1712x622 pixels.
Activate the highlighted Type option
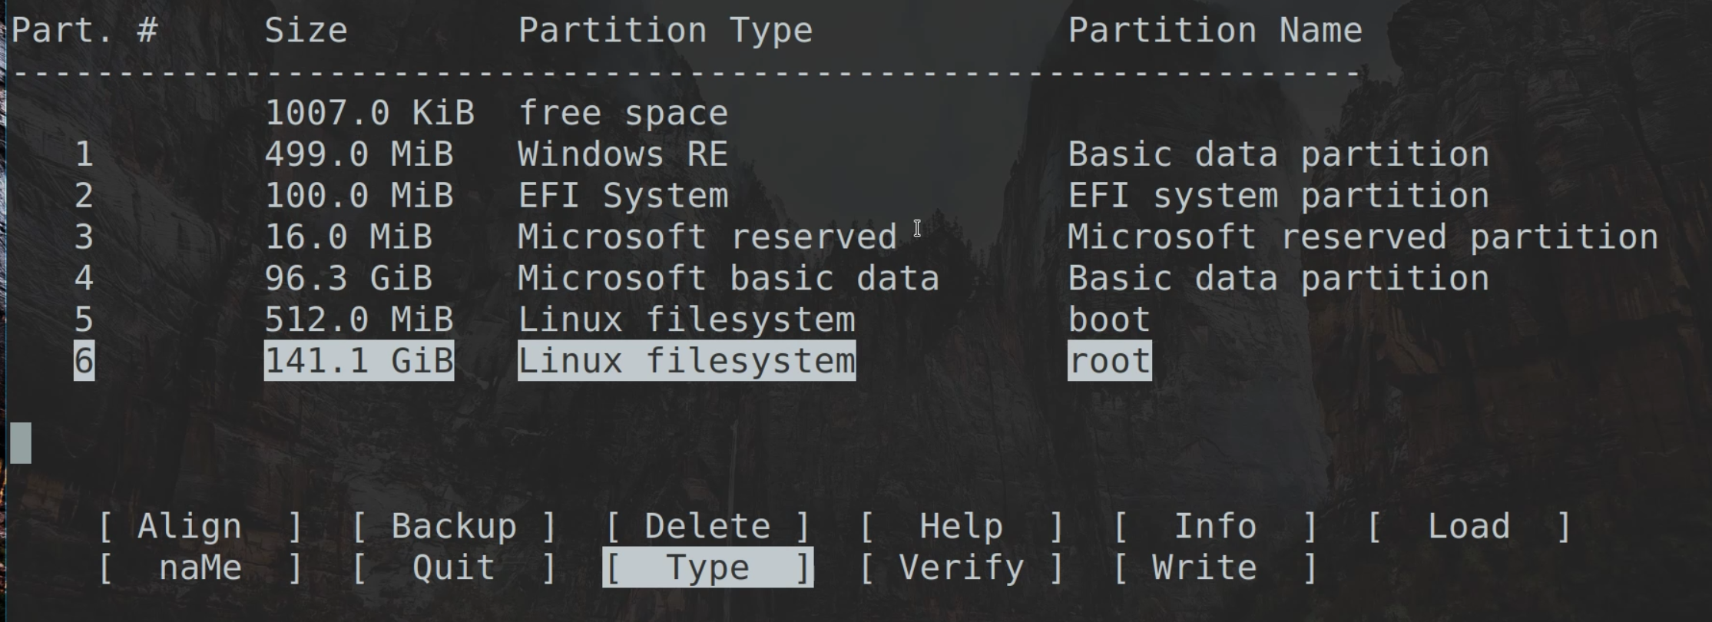click(x=707, y=568)
